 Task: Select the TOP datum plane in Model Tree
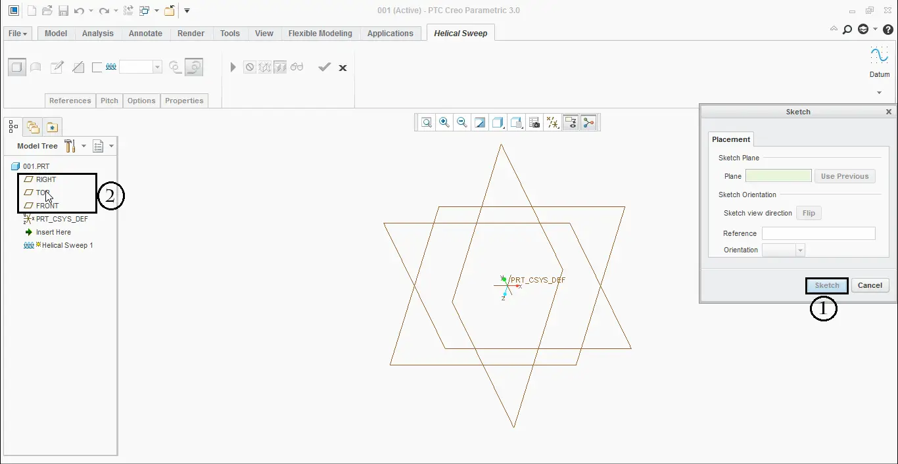point(42,193)
